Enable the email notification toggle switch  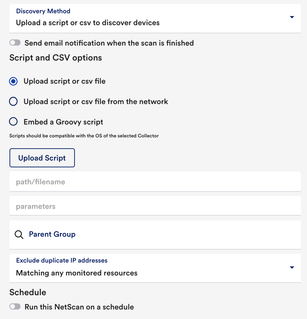[x=15, y=43]
